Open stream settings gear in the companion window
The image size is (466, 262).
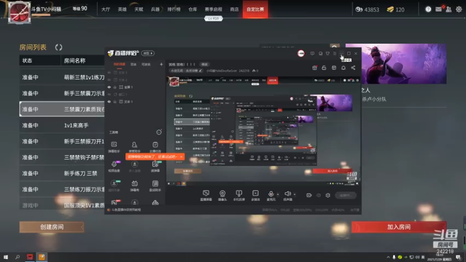pyautogui.click(x=328, y=195)
